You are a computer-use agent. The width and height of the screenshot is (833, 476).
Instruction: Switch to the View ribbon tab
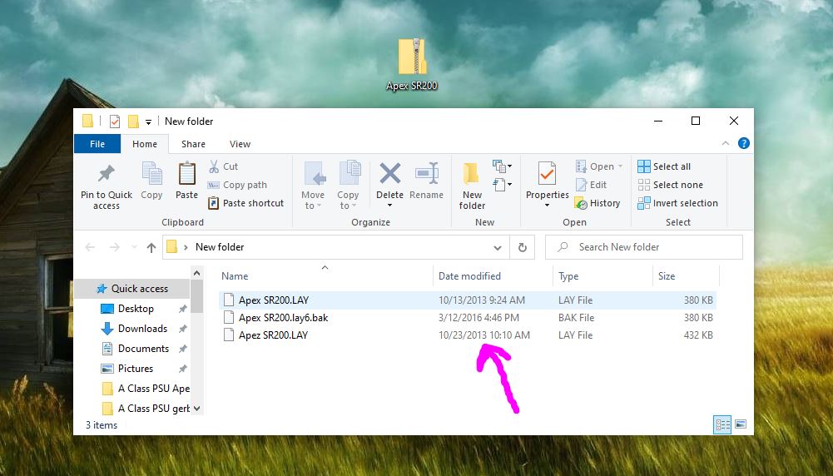point(240,144)
